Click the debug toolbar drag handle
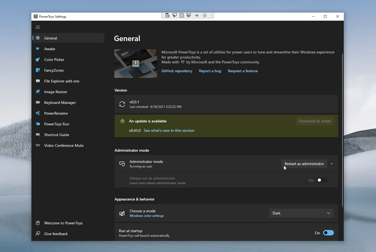The width and height of the screenshot is (376, 252). 163,15
